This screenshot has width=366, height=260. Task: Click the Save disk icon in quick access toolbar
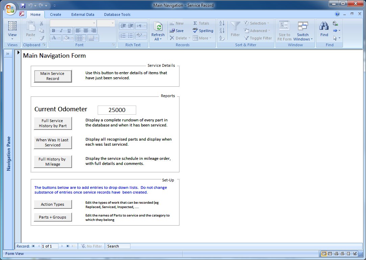[23, 5]
